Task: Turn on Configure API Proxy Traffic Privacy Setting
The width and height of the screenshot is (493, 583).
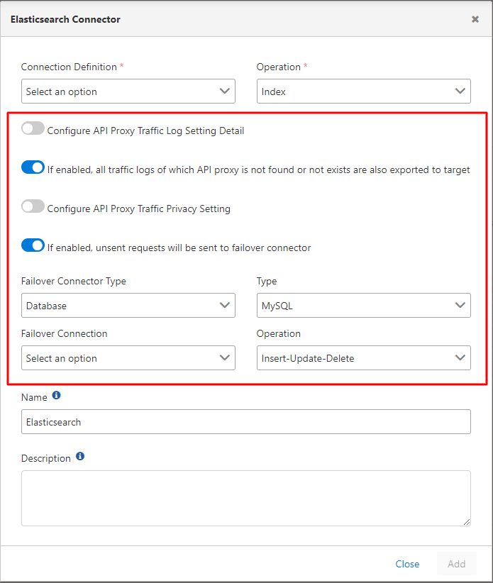Action: [x=33, y=207]
